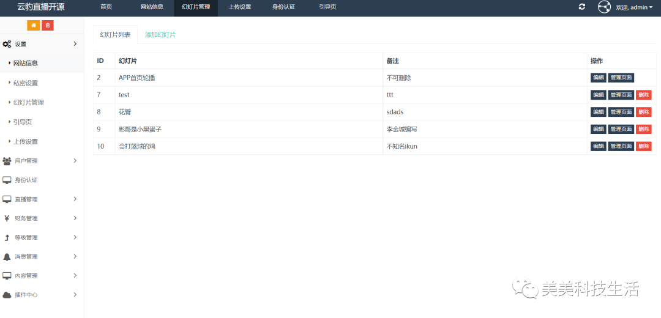Click 编辑 for the test row

click(x=598, y=95)
